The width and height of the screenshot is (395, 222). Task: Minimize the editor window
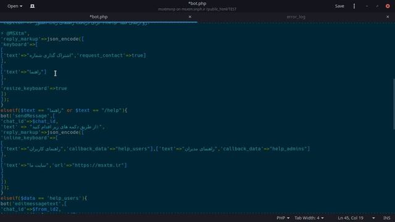367,6
